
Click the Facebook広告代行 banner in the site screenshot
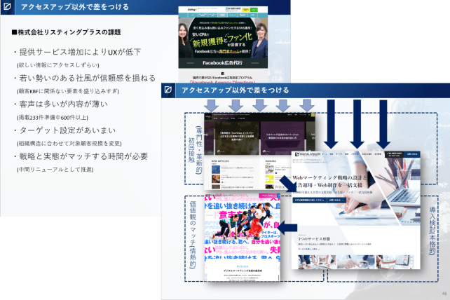pyautogui.click(x=223, y=62)
